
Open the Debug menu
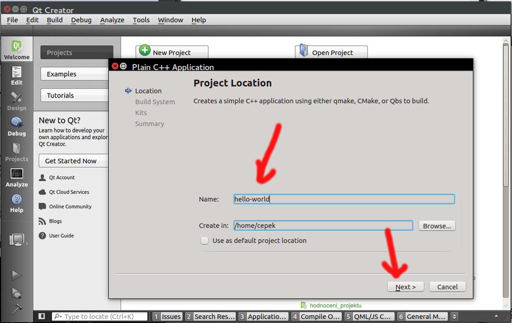pos(81,20)
